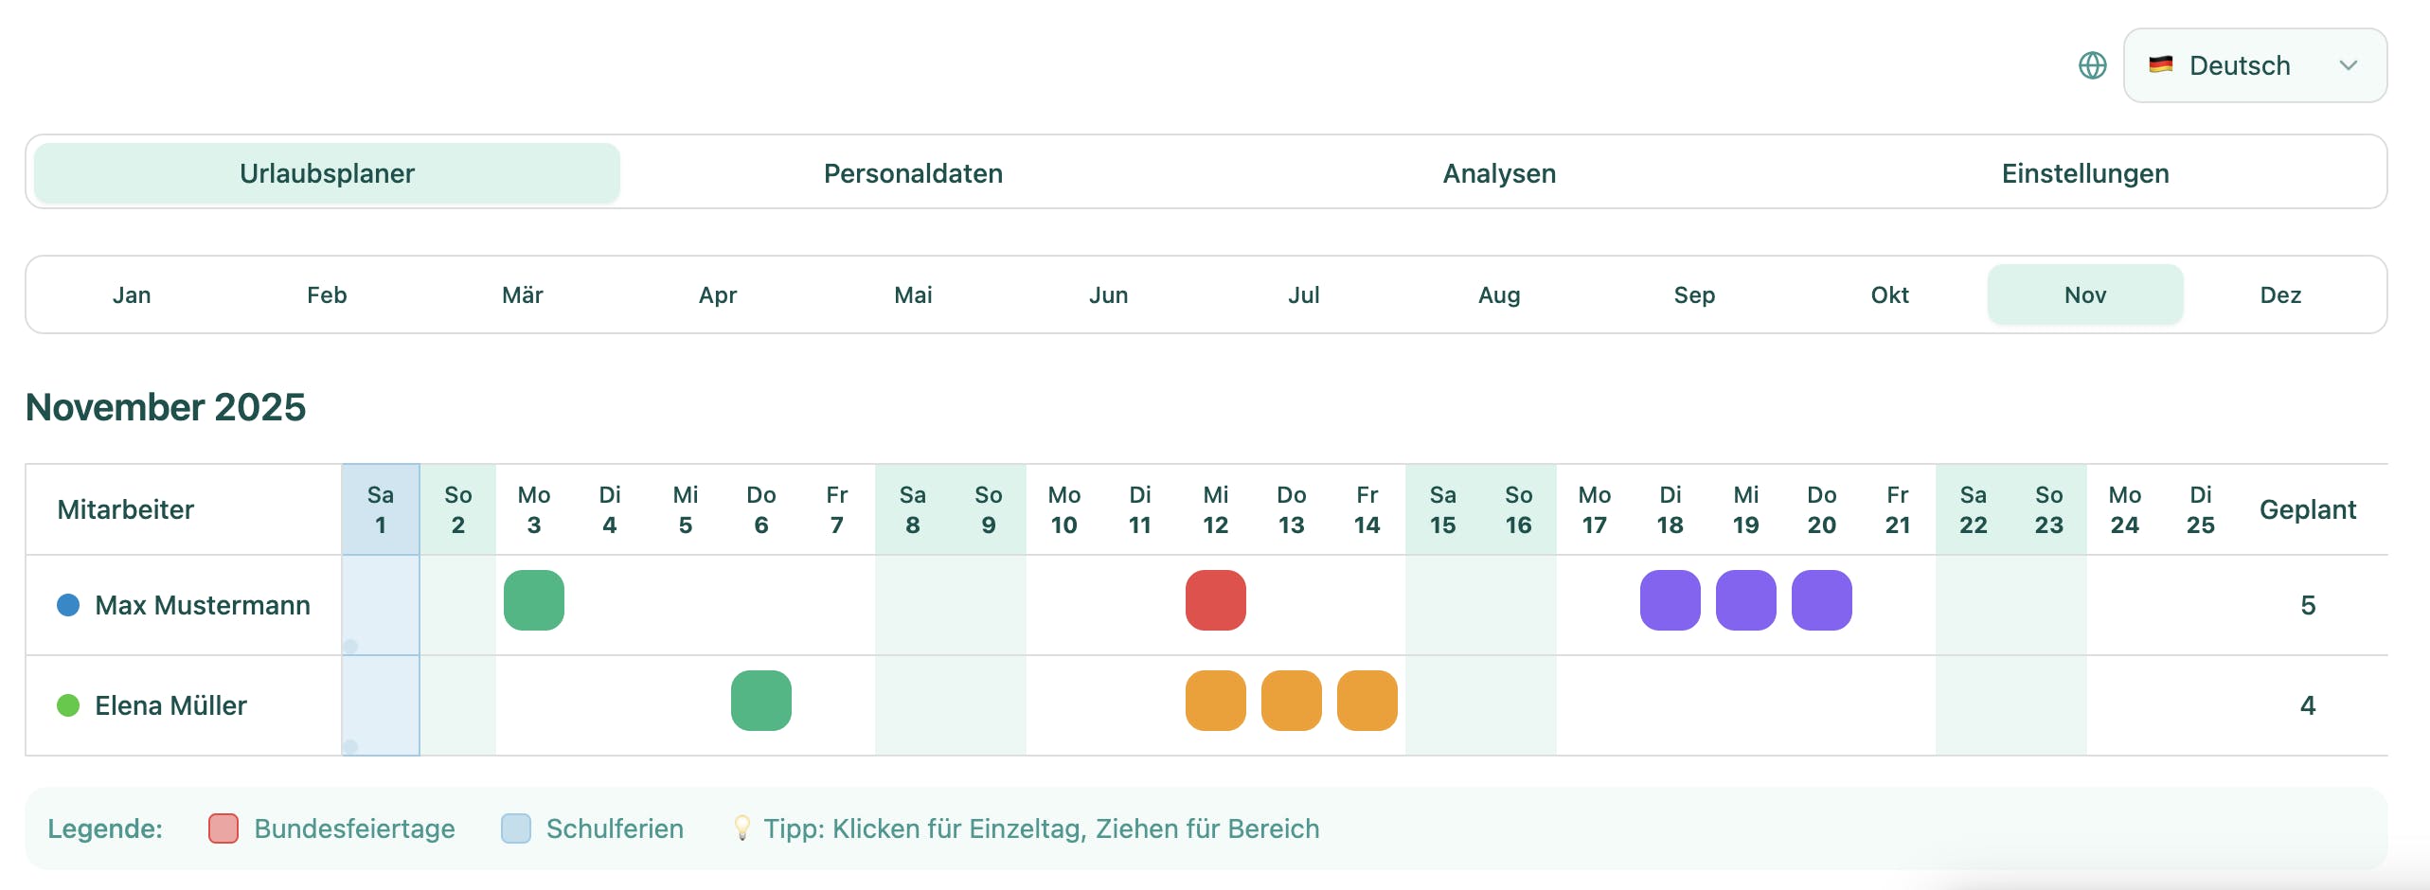The height and width of the screenshot is (890, 2430).
Task: Open the Deutsch language dropdown
Action: (2254, 65)
